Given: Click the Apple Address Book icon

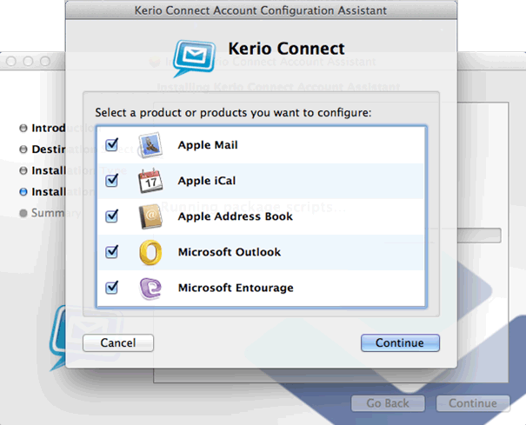Looking at the screenshot, I should click(x=150, y=216).
